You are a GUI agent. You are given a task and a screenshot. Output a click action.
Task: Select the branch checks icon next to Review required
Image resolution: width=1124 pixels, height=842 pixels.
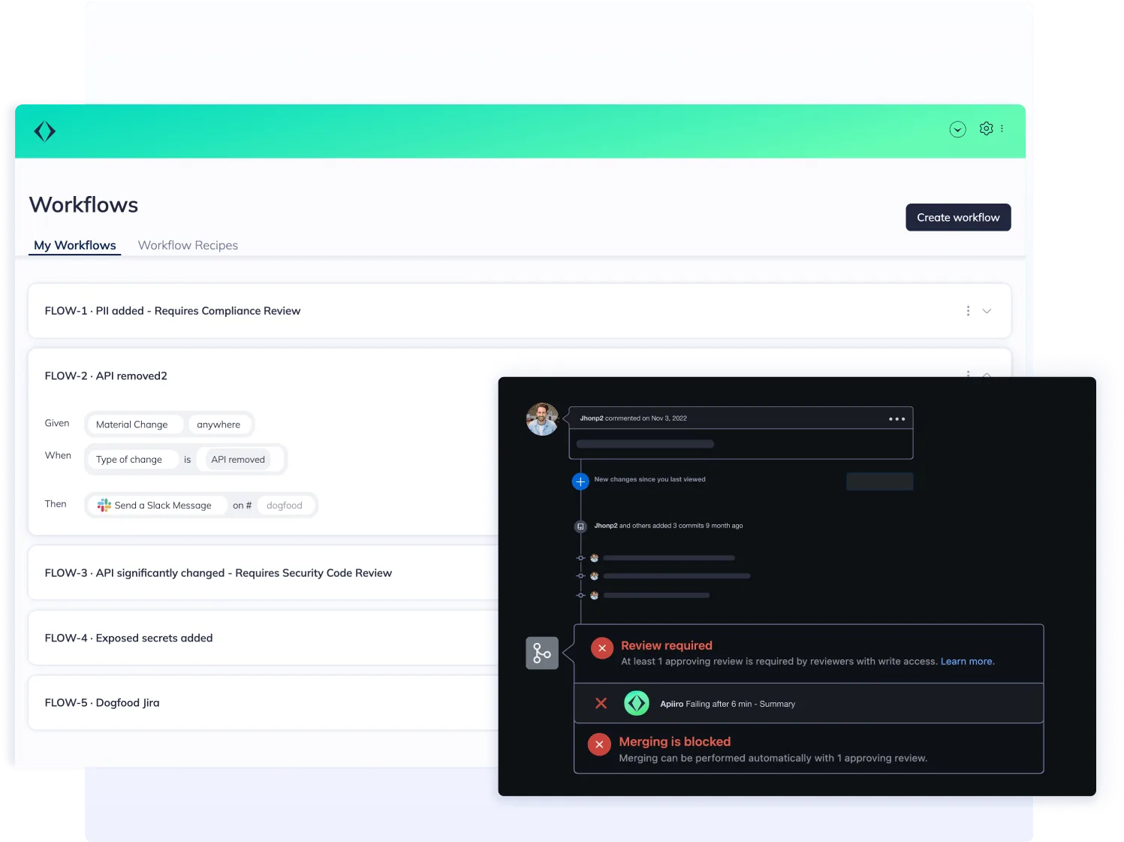pos(541,653)
